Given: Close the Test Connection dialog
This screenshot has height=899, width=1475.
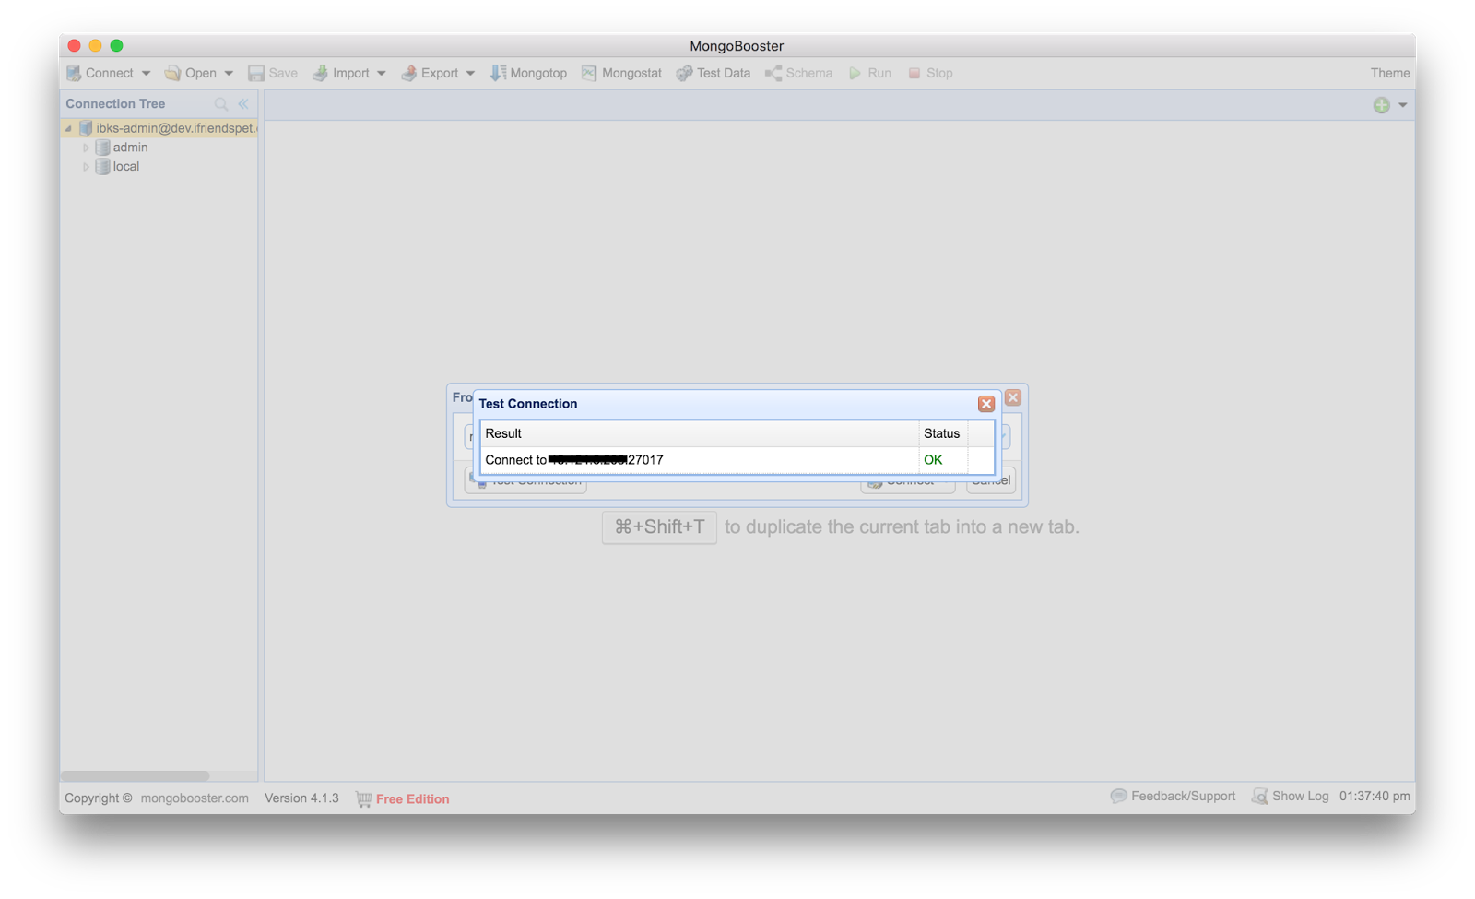Looking at the screenshot, I should (x=986, y=404).
